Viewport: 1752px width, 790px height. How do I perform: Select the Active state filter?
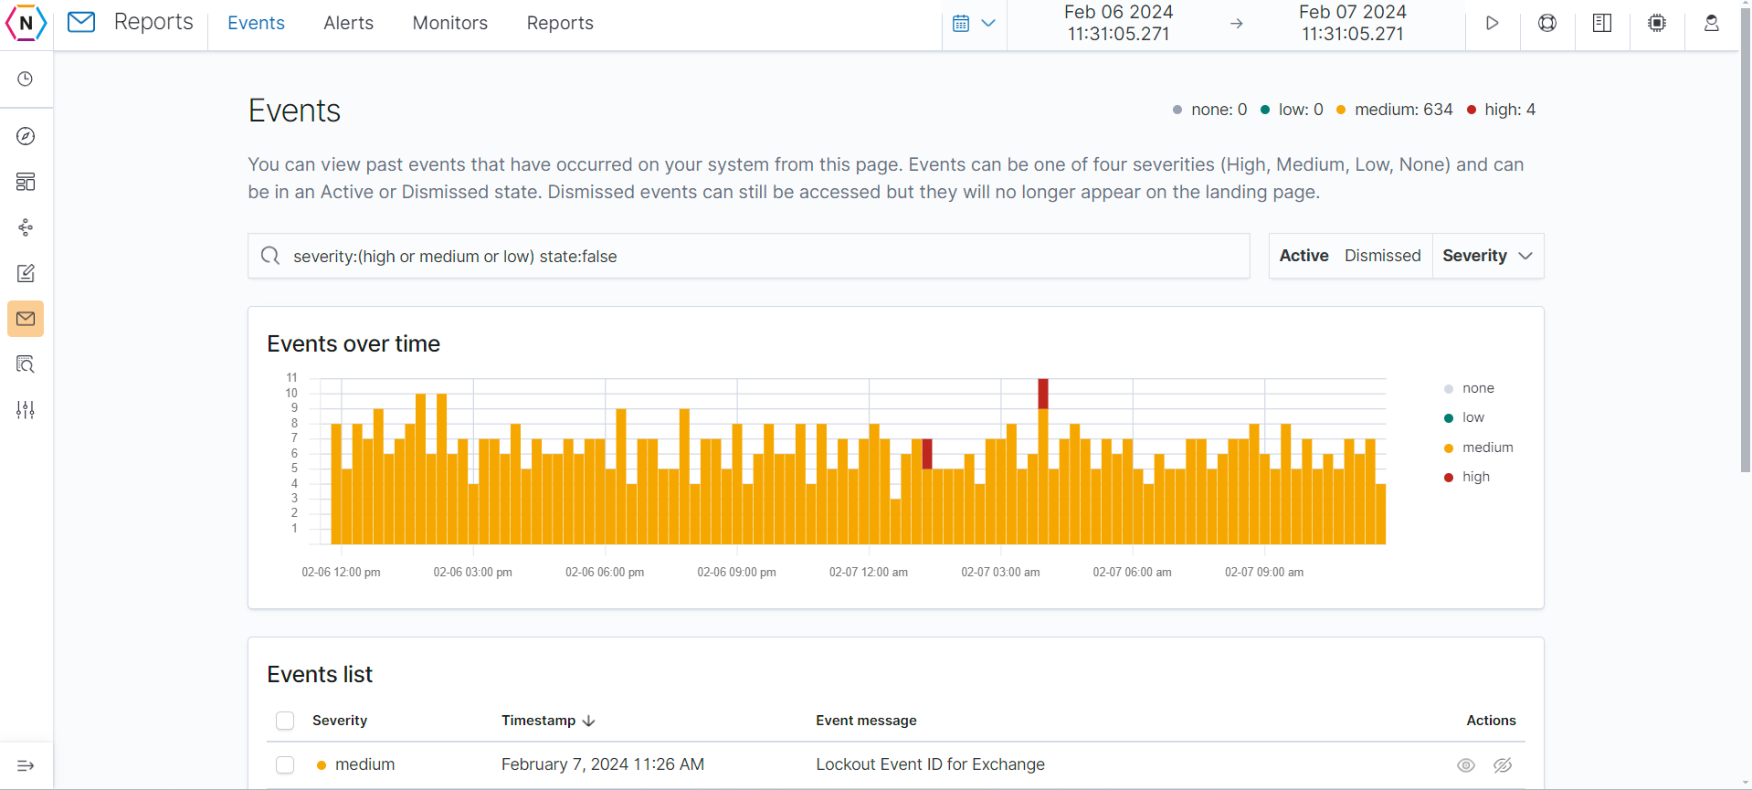tap(1303, 256)
